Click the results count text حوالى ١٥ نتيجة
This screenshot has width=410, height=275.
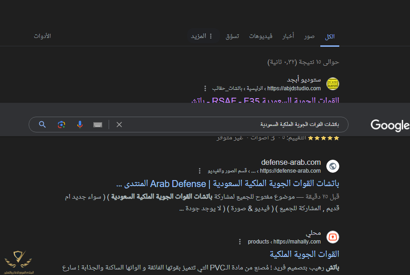[303, 62]
